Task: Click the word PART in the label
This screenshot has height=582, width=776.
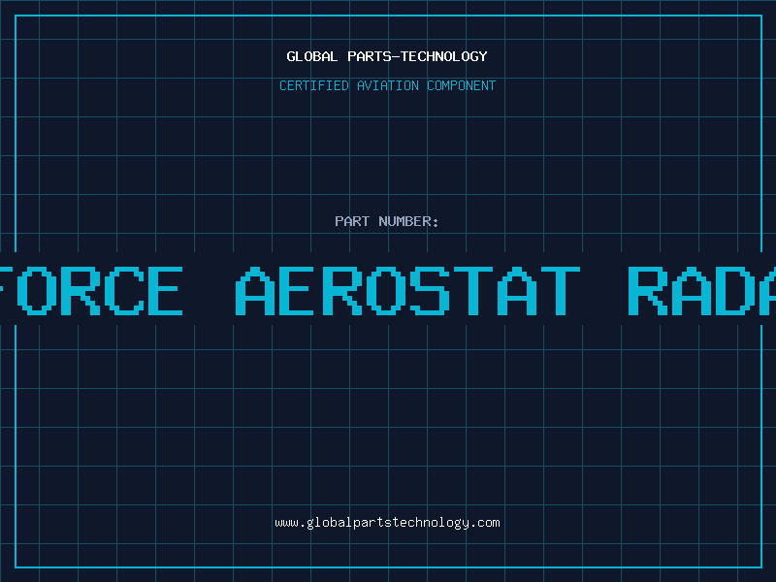Action: (353, 221)
